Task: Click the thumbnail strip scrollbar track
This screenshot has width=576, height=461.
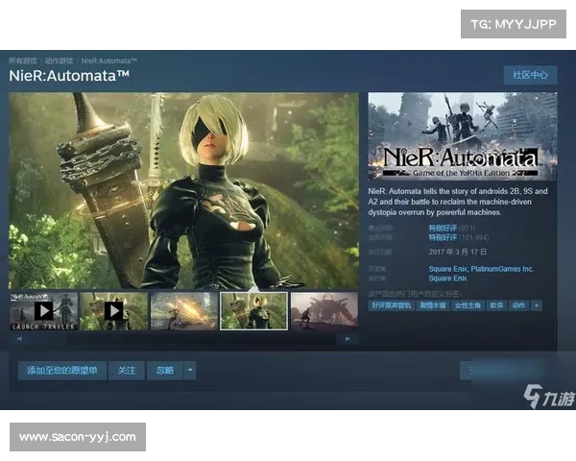Action: pos(182,338)
